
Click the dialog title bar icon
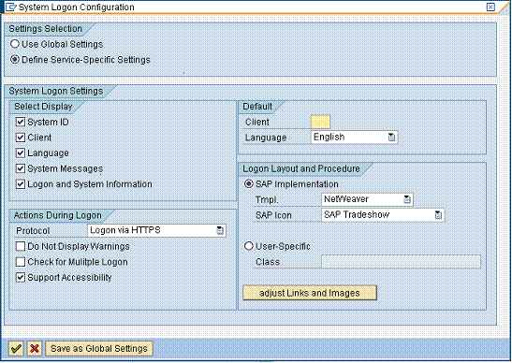pos(11,7)
